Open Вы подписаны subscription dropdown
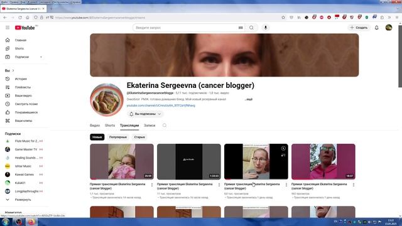402x226 pixels. pyautogui.click(x=145, y=114)
